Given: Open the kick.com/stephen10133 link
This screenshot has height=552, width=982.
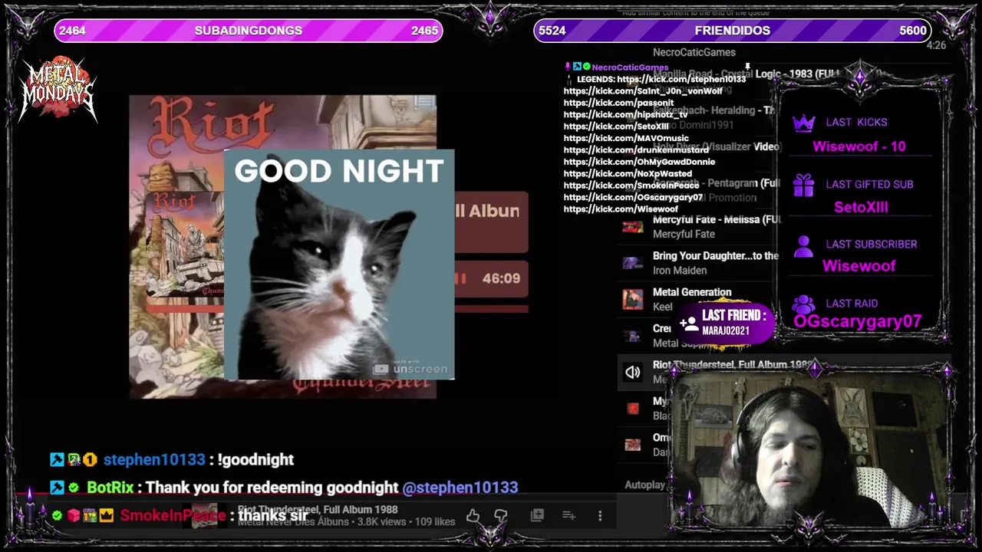Looking at the screenshot, I should tap(681, 79).
